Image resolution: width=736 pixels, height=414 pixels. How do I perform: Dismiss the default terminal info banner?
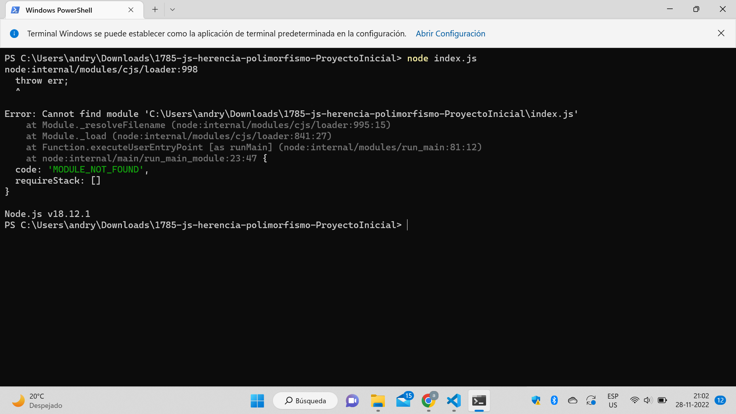point(721,33)
